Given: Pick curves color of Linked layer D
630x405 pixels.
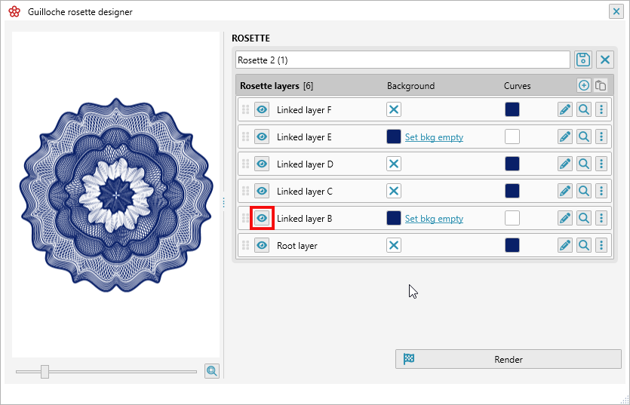Looking at the screenshot, I should click(x=512, y=164).
